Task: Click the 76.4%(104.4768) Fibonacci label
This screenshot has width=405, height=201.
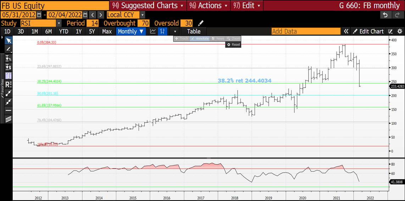Action: point(49,120)
